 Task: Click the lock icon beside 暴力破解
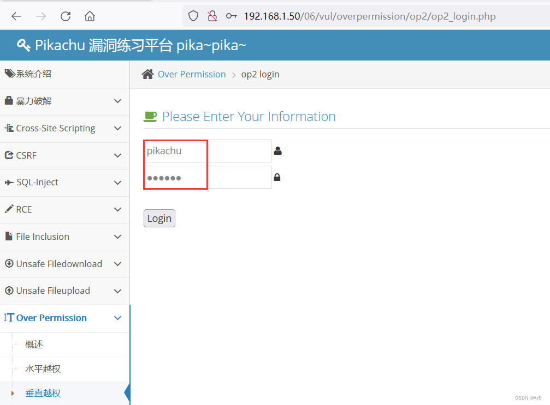pyautogui.click(x=9, y=100)
